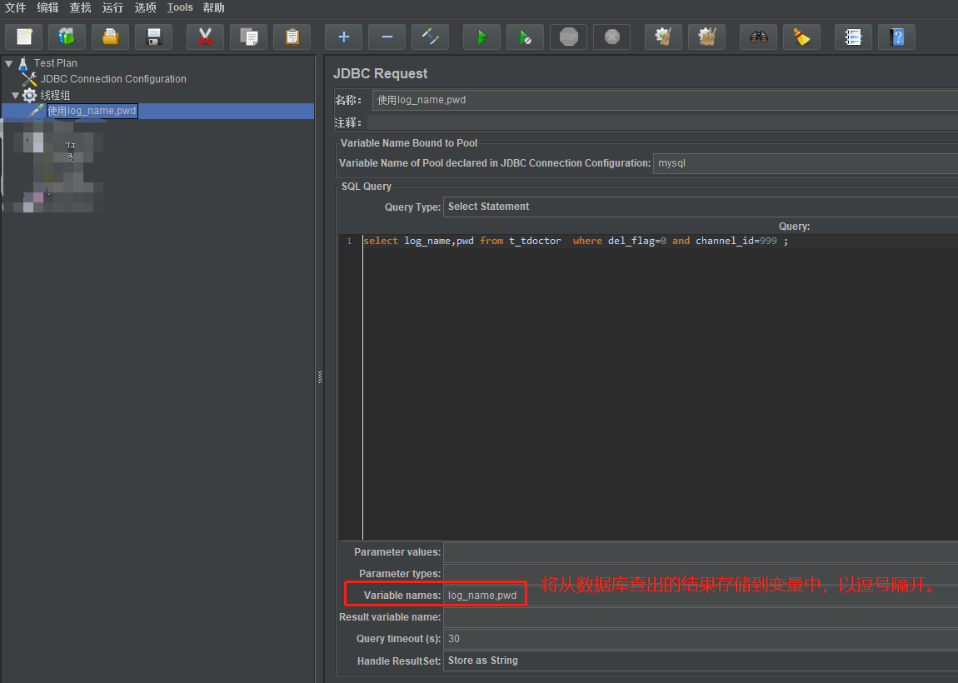Open the Tools menu
The image size is (958, 683).
coord(180,7)
